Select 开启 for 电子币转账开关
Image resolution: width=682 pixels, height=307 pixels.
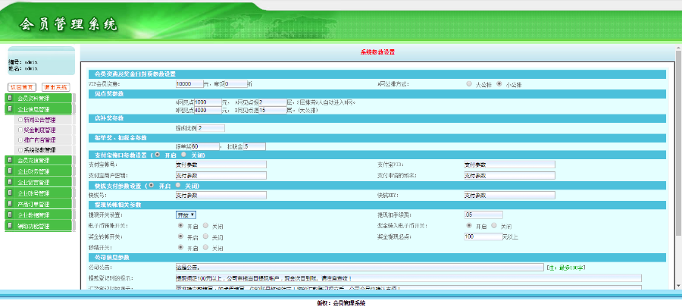pos(181,226)
